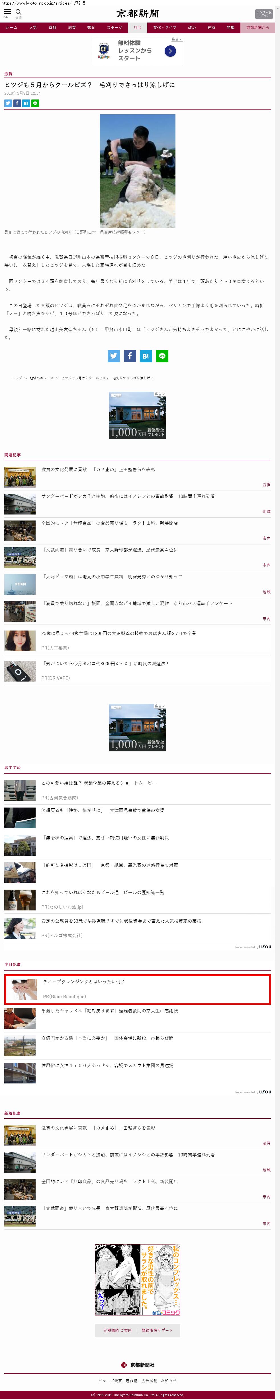
Task: Click the large Twitter icon below article
Action: (113, 356)
